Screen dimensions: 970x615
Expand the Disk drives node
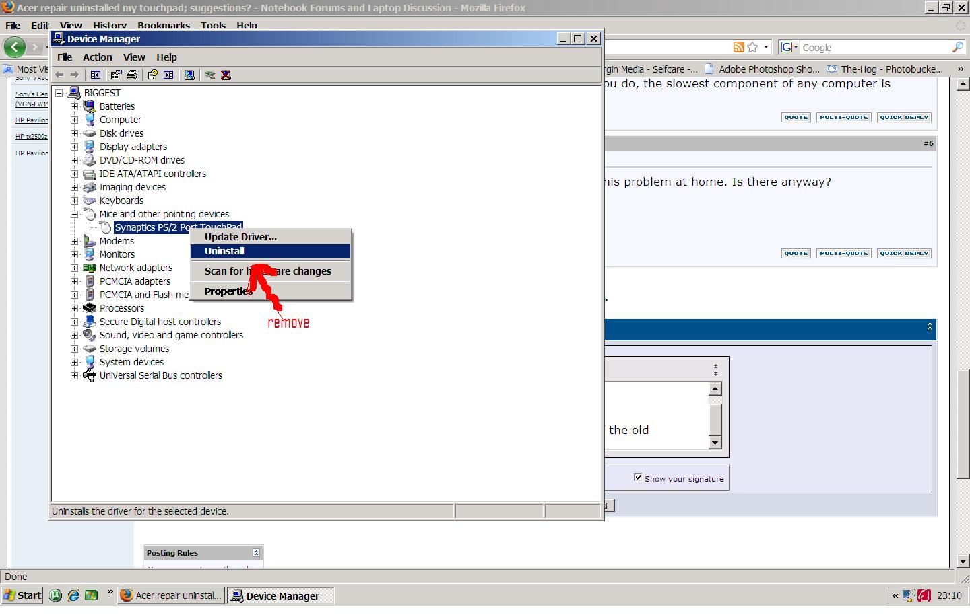coord(75,133)
